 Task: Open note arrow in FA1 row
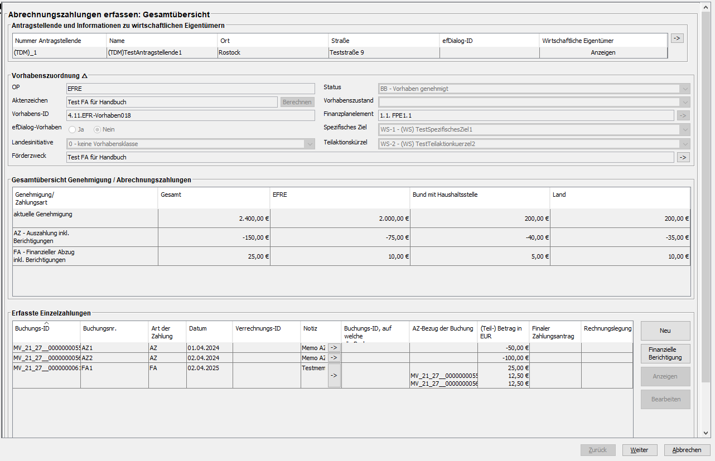click(x=334, y=376)
